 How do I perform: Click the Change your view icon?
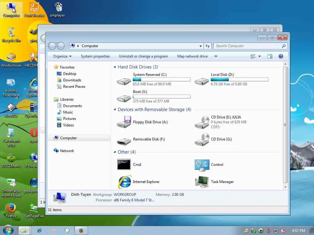tap(253, 56)
